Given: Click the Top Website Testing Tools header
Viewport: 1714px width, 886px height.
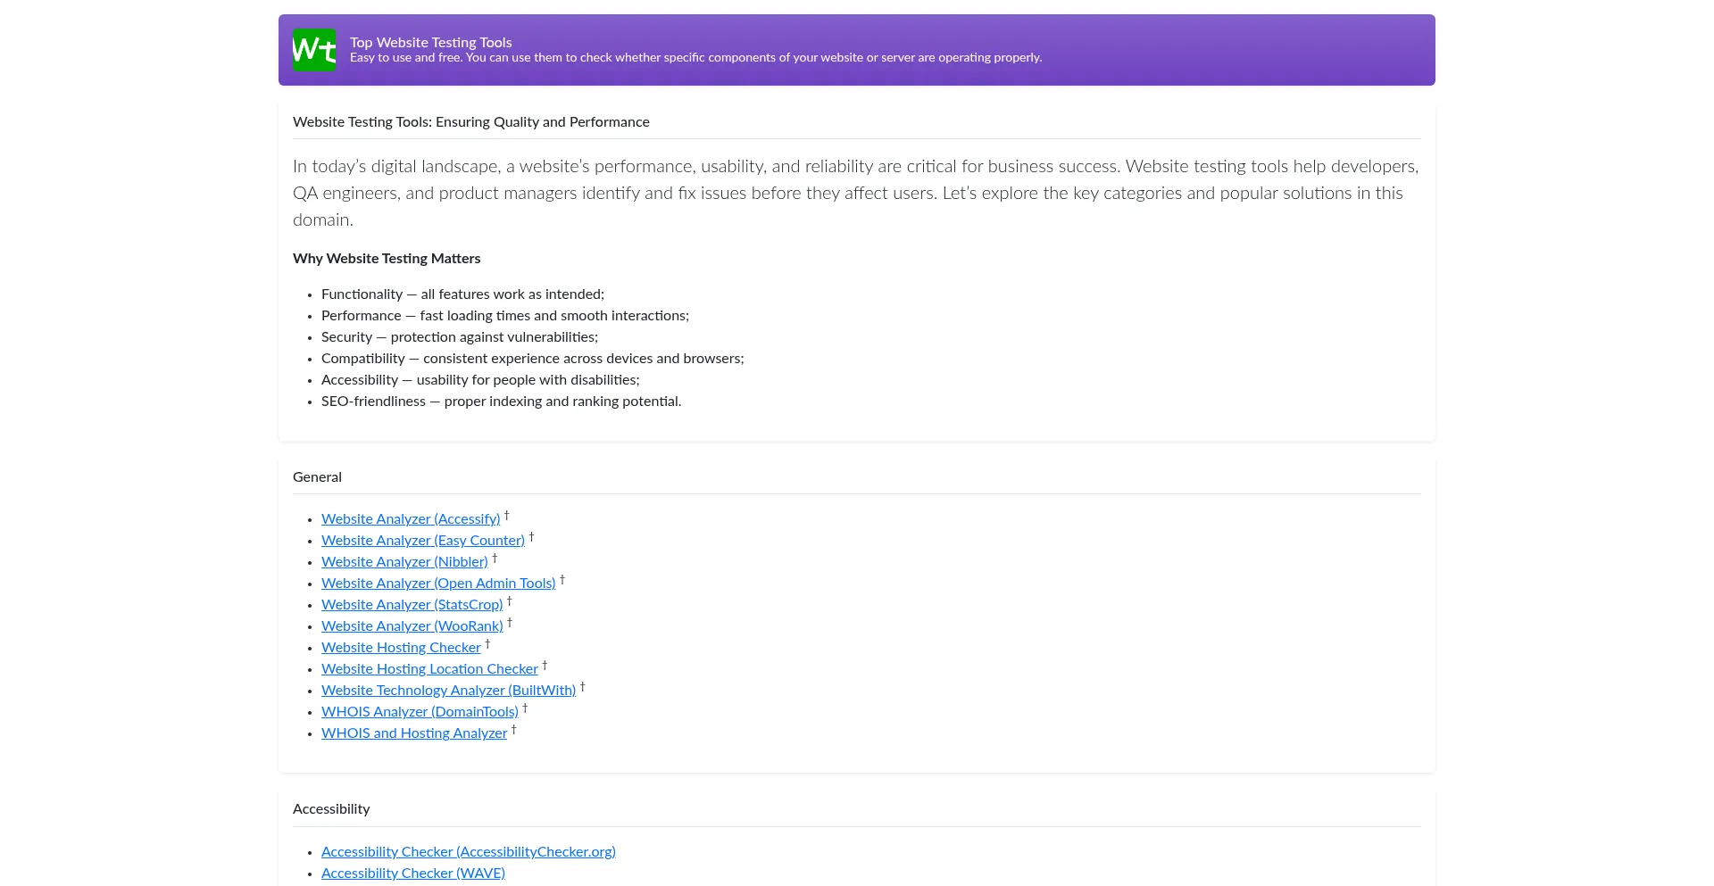Looking at the screenshot, I should pos(430,42).
